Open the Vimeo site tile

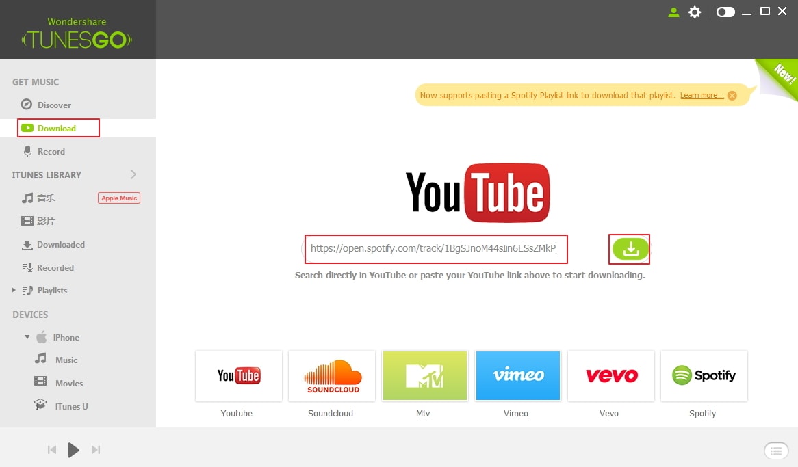518,375
